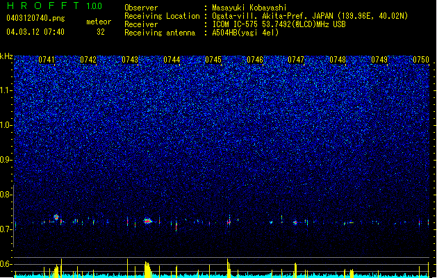Click the 0.8 kHz frequency axis label
The height and width of the screenshot is (278, 437).
click(6, 194)
